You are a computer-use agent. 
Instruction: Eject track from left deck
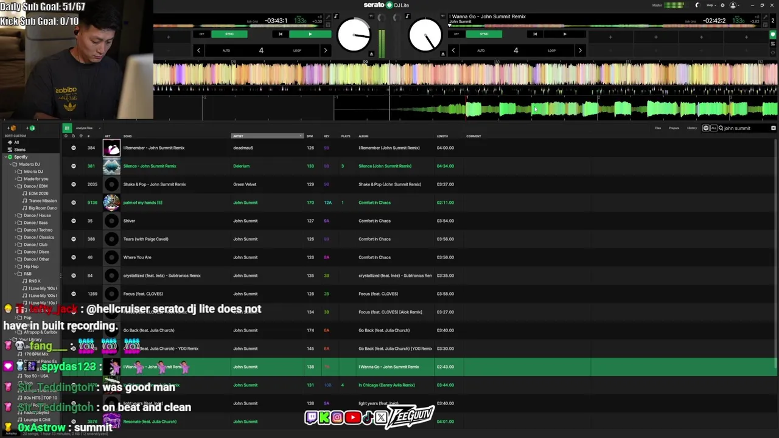point(371,54)
